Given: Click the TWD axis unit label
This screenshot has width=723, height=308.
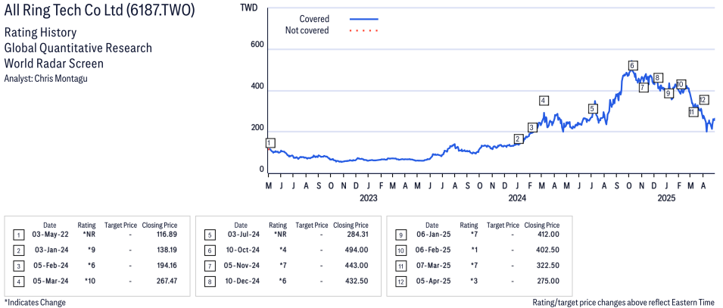Looking at the screenshot, I should [249, 8].
